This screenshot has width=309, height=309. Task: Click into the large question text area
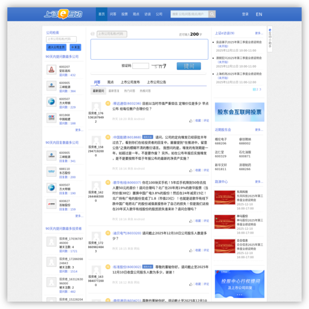pos(150,49)
